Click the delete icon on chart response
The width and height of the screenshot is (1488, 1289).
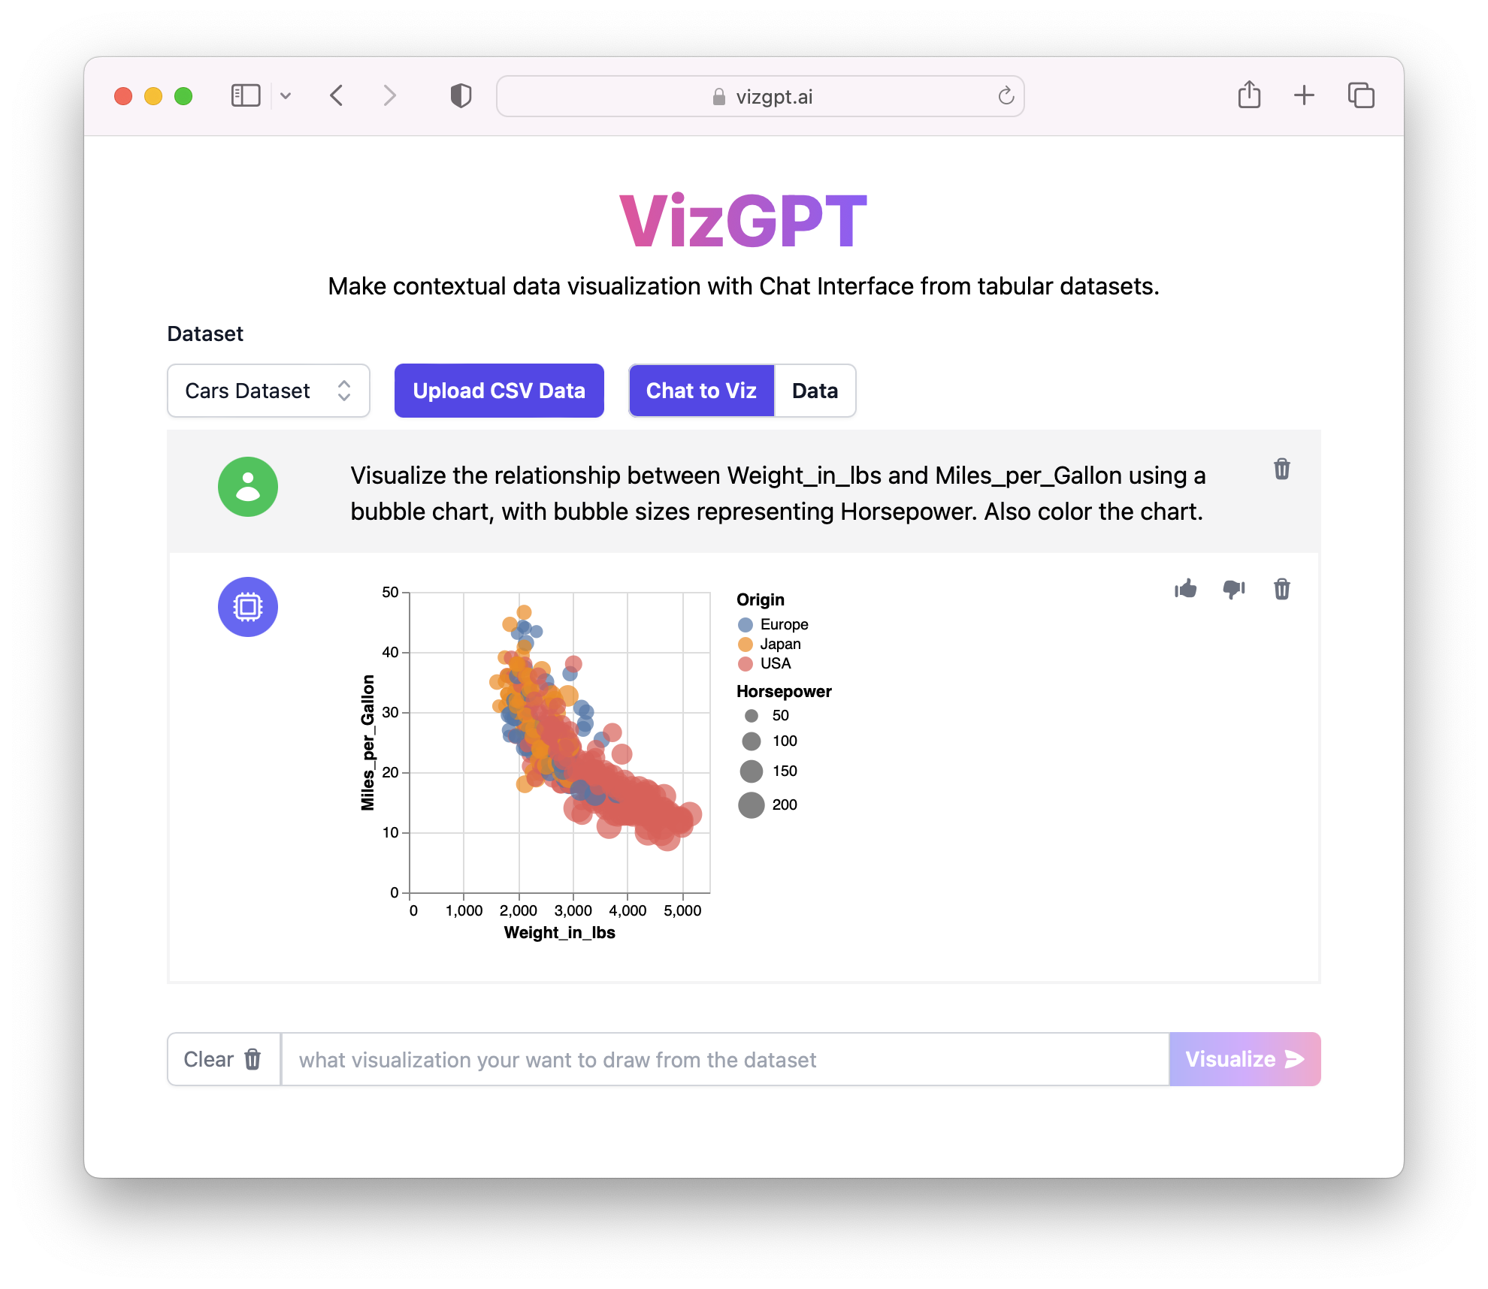[1282, 590]
